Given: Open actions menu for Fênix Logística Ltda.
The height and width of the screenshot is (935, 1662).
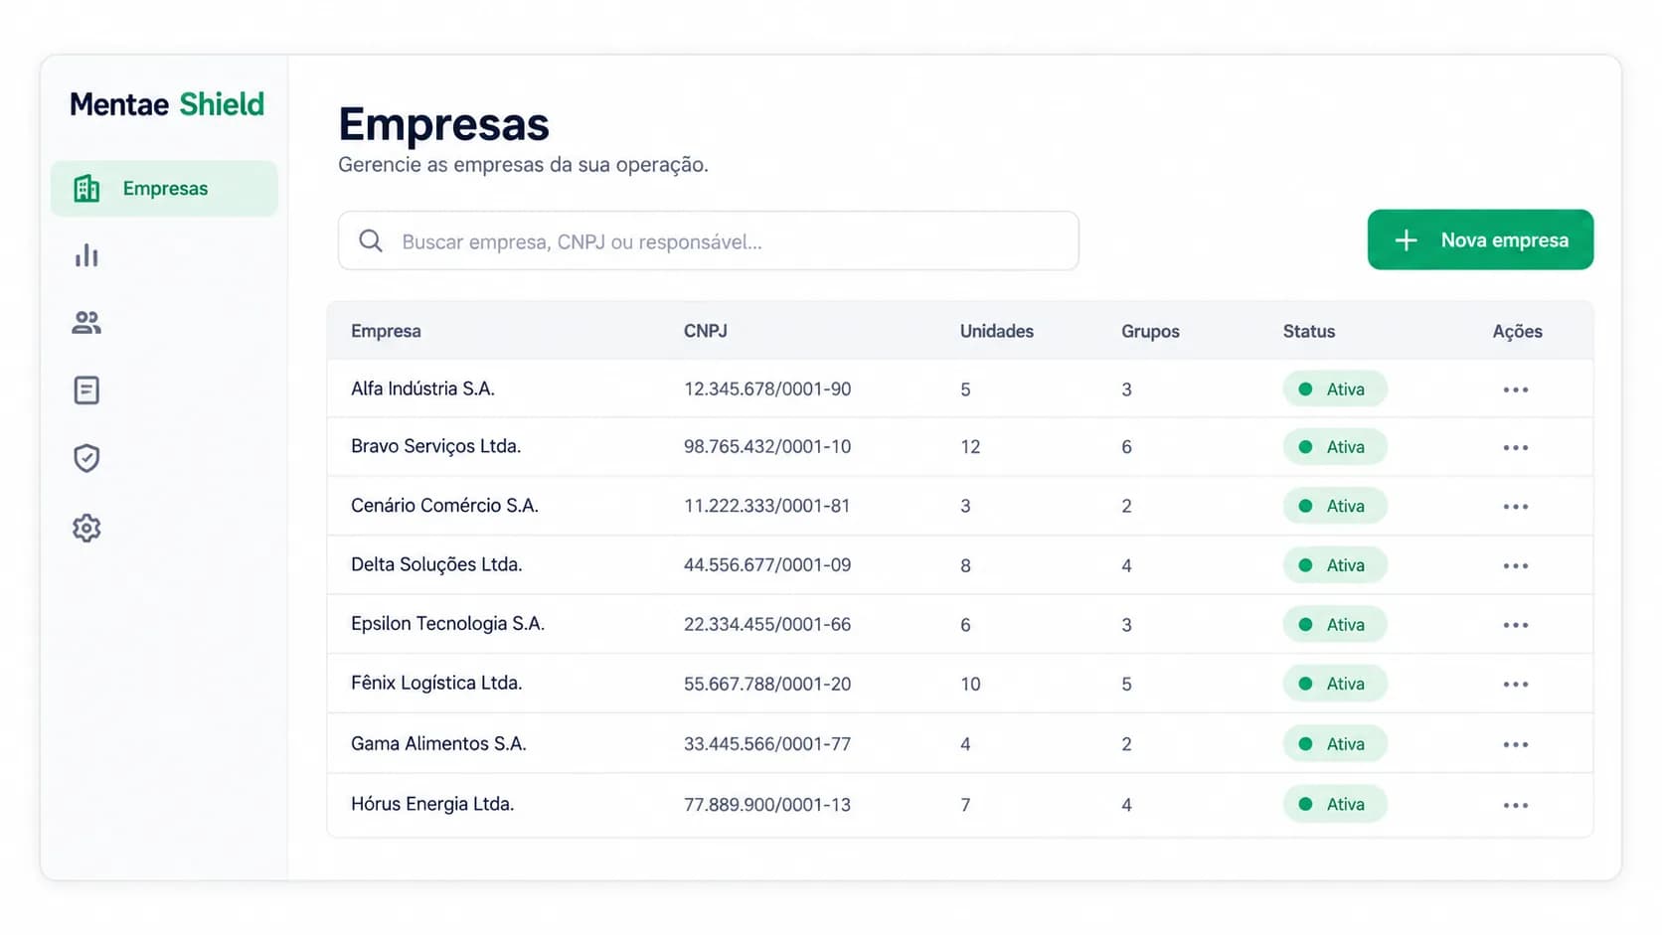Looking at the screenshot, I should click(x=1516, y=684).
